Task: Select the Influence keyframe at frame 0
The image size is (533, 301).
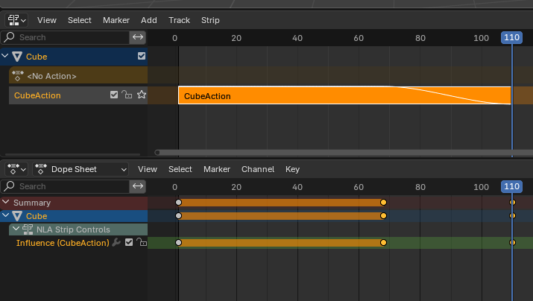Action: (x=178, y=243)
